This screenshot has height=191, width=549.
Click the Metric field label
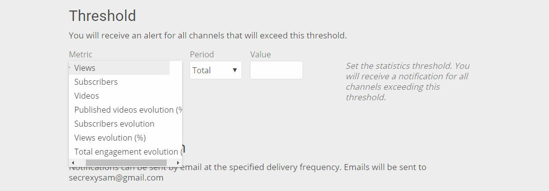80,54
